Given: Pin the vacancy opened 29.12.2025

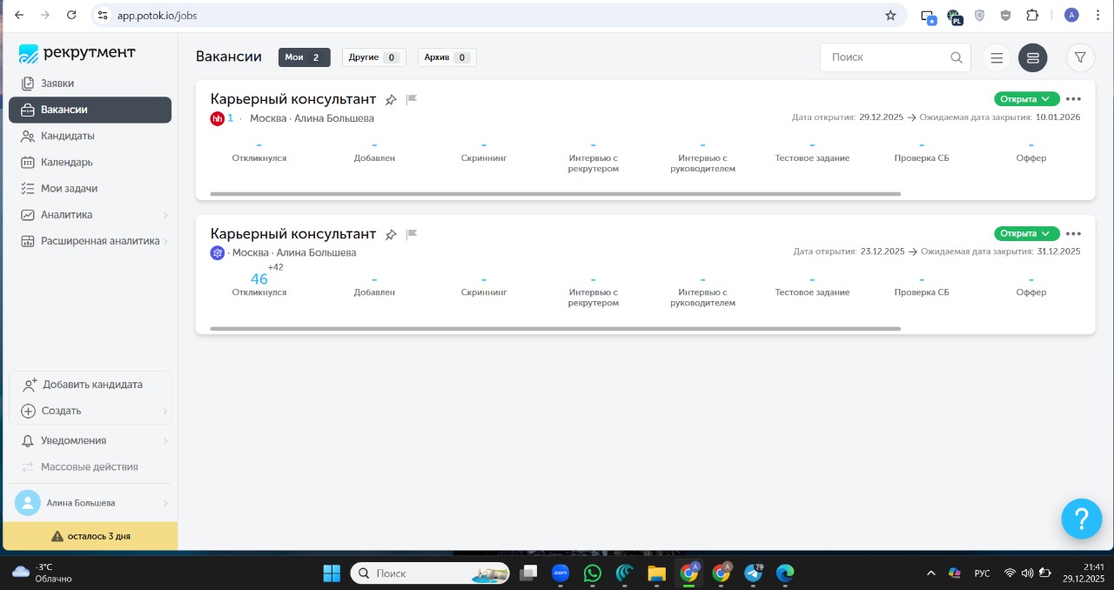Looking at the screenshot, I should pos(391,100).
